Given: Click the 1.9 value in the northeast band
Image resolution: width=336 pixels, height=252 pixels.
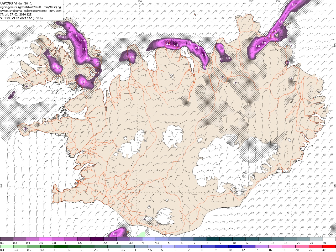Looking at the screenshot, I should point(264,43).
